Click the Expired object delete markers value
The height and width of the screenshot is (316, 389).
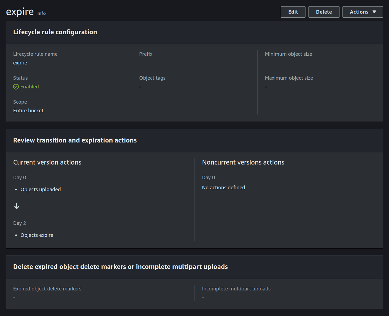point(14,297)
